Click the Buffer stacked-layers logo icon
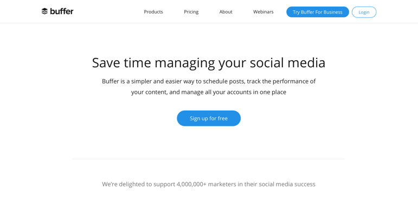The width and height of the screenshot is (418, 199). click(44, 11)
